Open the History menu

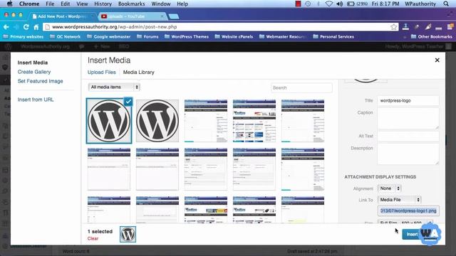pos(103,4)
